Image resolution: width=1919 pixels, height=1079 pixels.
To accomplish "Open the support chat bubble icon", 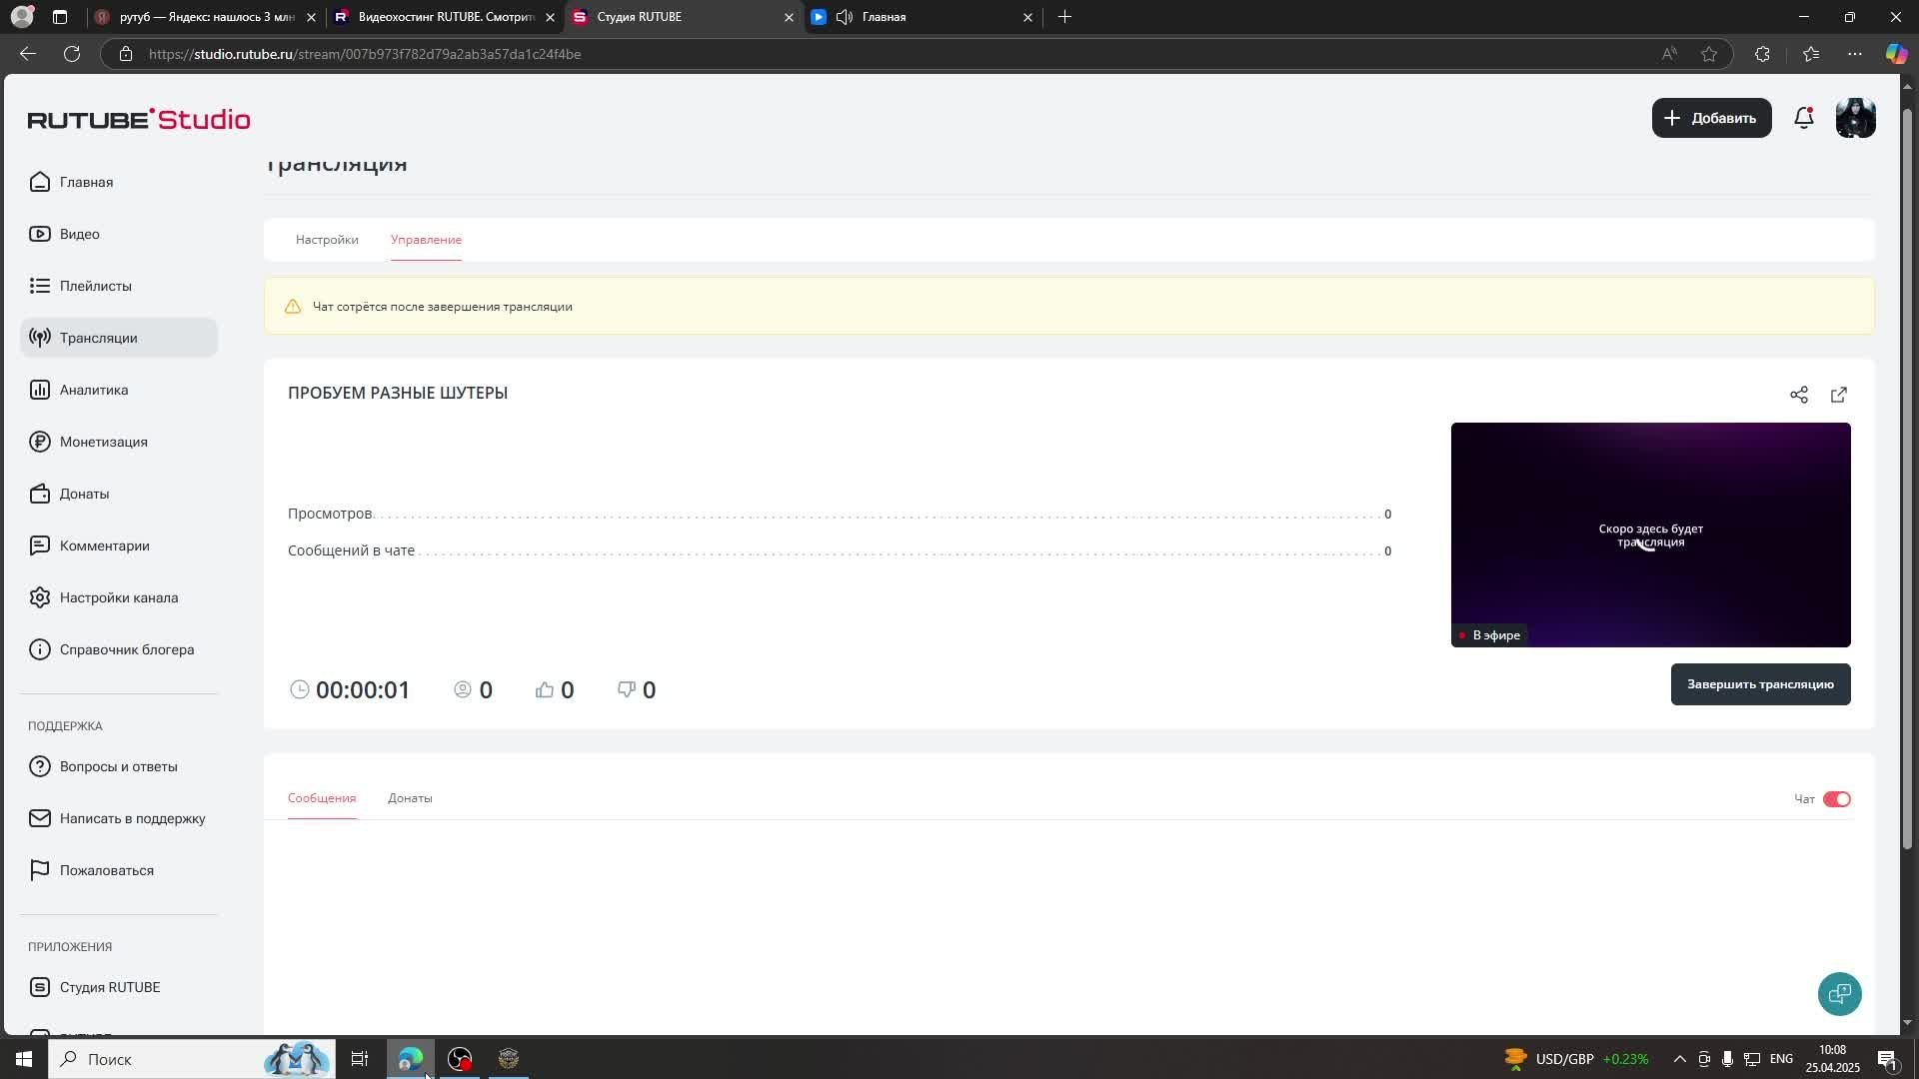I will (1839, 993).
